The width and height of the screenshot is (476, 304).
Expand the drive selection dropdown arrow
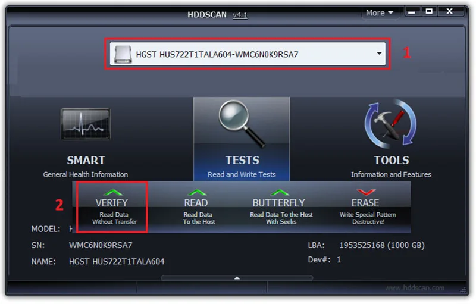pos(379,54)
